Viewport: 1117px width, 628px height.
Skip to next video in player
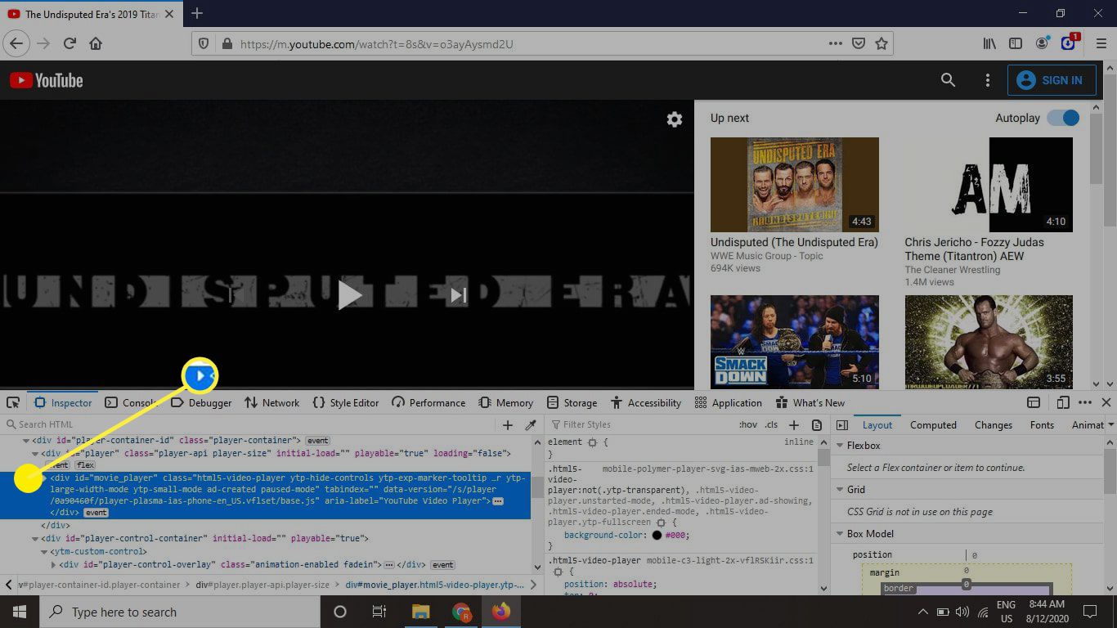point(459,295)
